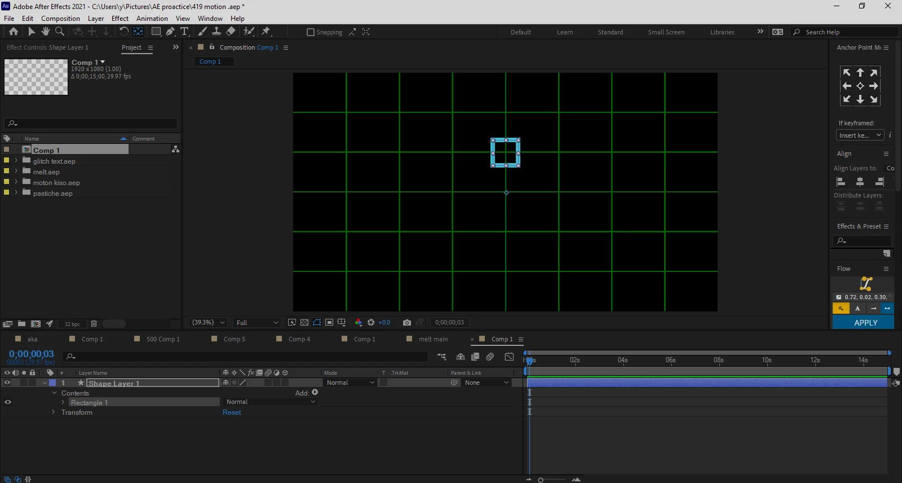The width and height of the screenshot is (902, 483).
Task: Hide Shape Layer 1 with eye toggle
Action: (x=7, y=383)
